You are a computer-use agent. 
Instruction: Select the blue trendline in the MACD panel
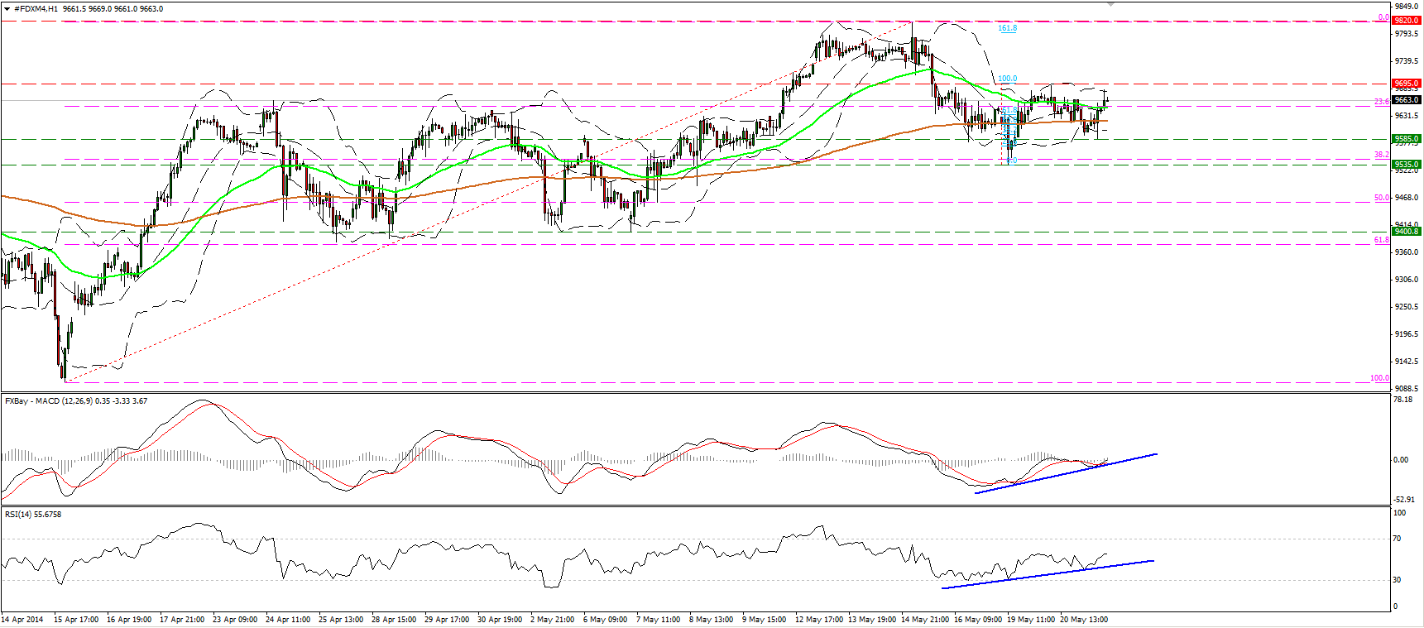1066,473
